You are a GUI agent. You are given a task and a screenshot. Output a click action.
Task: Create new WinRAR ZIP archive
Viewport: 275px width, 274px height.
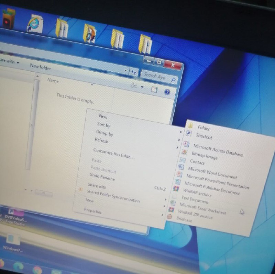click(195, 214)
